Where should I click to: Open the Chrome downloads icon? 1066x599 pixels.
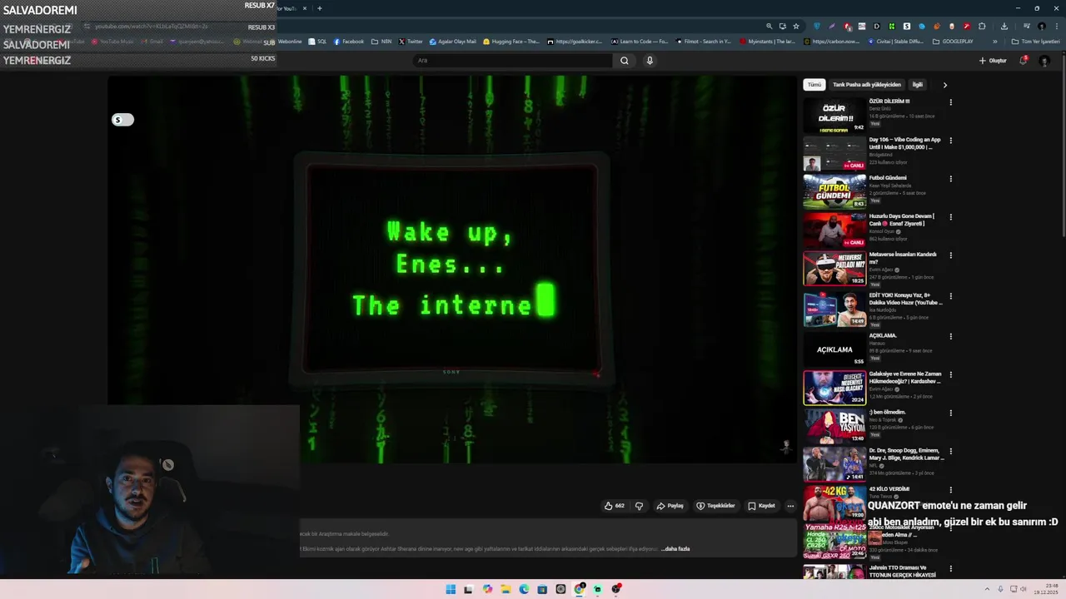click(1004, 26)
